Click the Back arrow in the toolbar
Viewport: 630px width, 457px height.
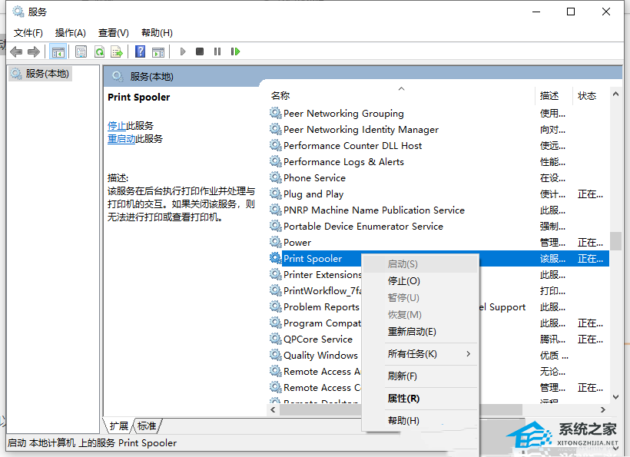[x=16, y=51]
